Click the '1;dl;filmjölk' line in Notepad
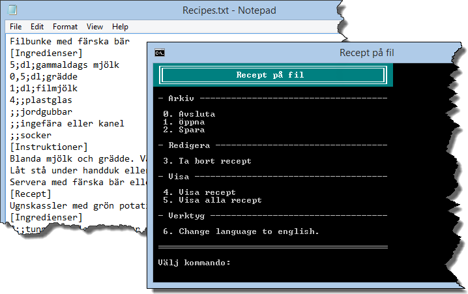468x294 pixels. click(44, 89)
